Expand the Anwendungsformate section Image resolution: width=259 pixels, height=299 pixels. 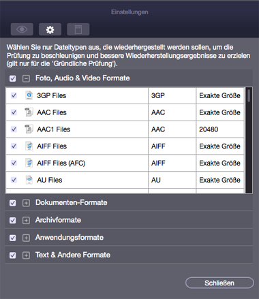pos(26,238)
